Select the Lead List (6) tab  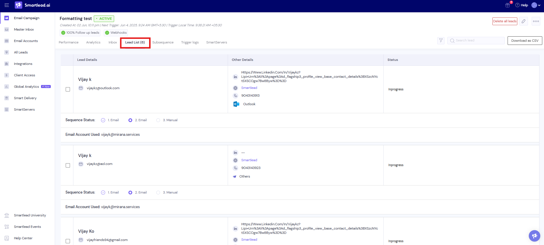135,42
